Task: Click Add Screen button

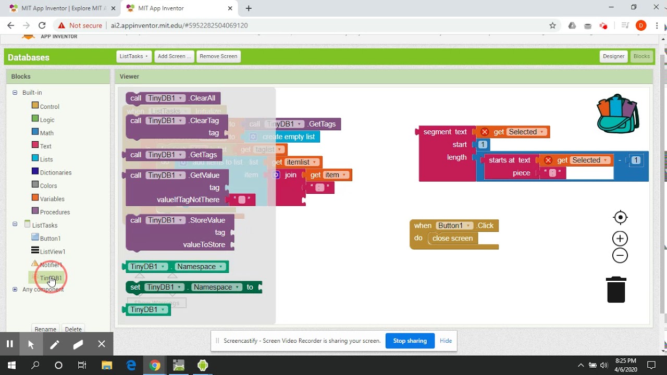Action: [174, 56]
